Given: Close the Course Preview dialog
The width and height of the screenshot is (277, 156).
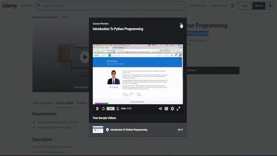Looking at the screenshot, I should coord(181,24).
